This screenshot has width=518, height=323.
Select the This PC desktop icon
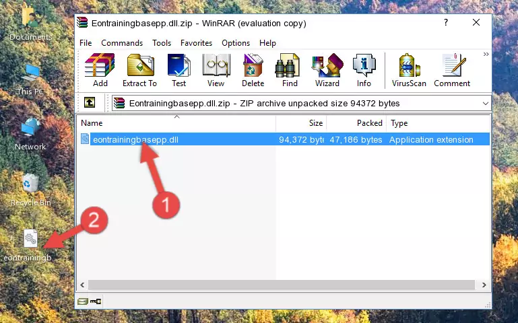coord(30,79)
